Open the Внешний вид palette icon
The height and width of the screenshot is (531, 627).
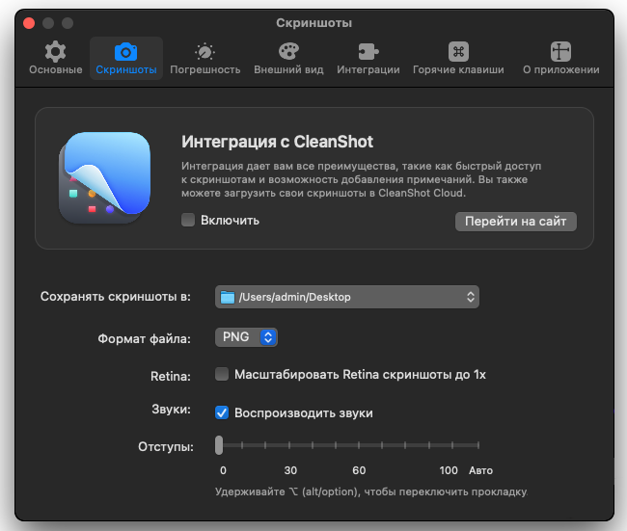pyautogui.click(x=288, y=52)
